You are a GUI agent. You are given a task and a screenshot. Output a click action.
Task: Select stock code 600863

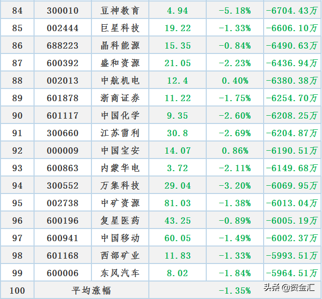point(63,168)
